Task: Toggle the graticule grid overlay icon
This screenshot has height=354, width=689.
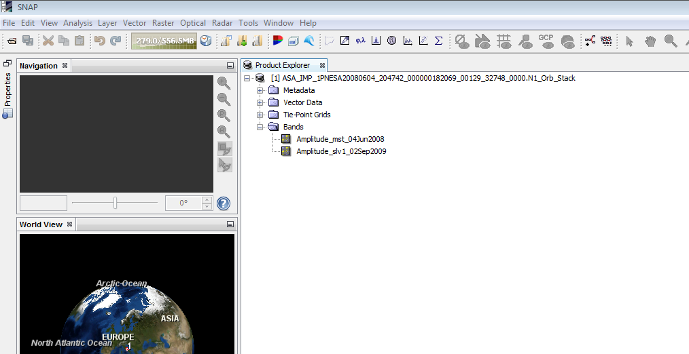Action: click(503, 41)
